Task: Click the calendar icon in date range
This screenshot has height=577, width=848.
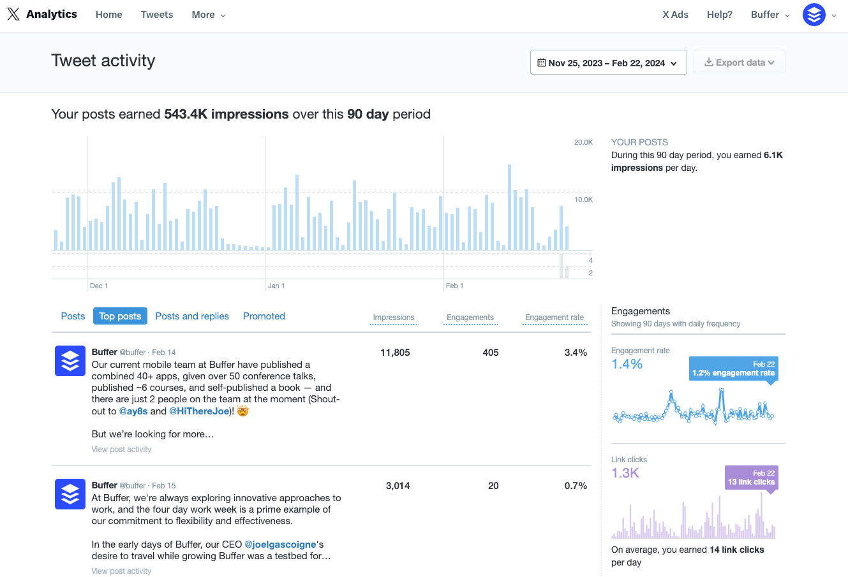Action: point(542,62)
